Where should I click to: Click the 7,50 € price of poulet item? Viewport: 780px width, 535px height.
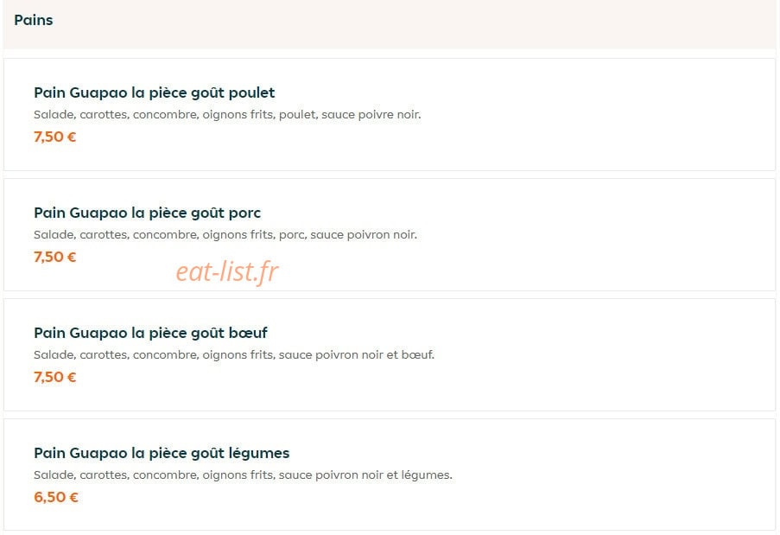coord(54,137)
